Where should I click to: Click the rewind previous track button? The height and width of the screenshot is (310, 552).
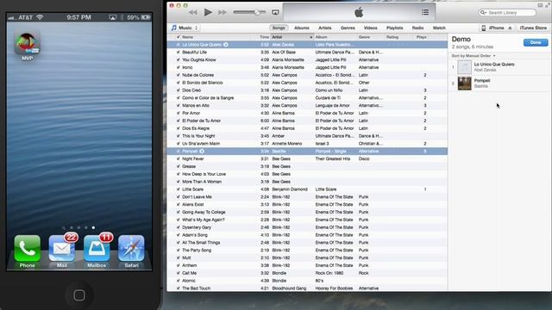[193, 12]
